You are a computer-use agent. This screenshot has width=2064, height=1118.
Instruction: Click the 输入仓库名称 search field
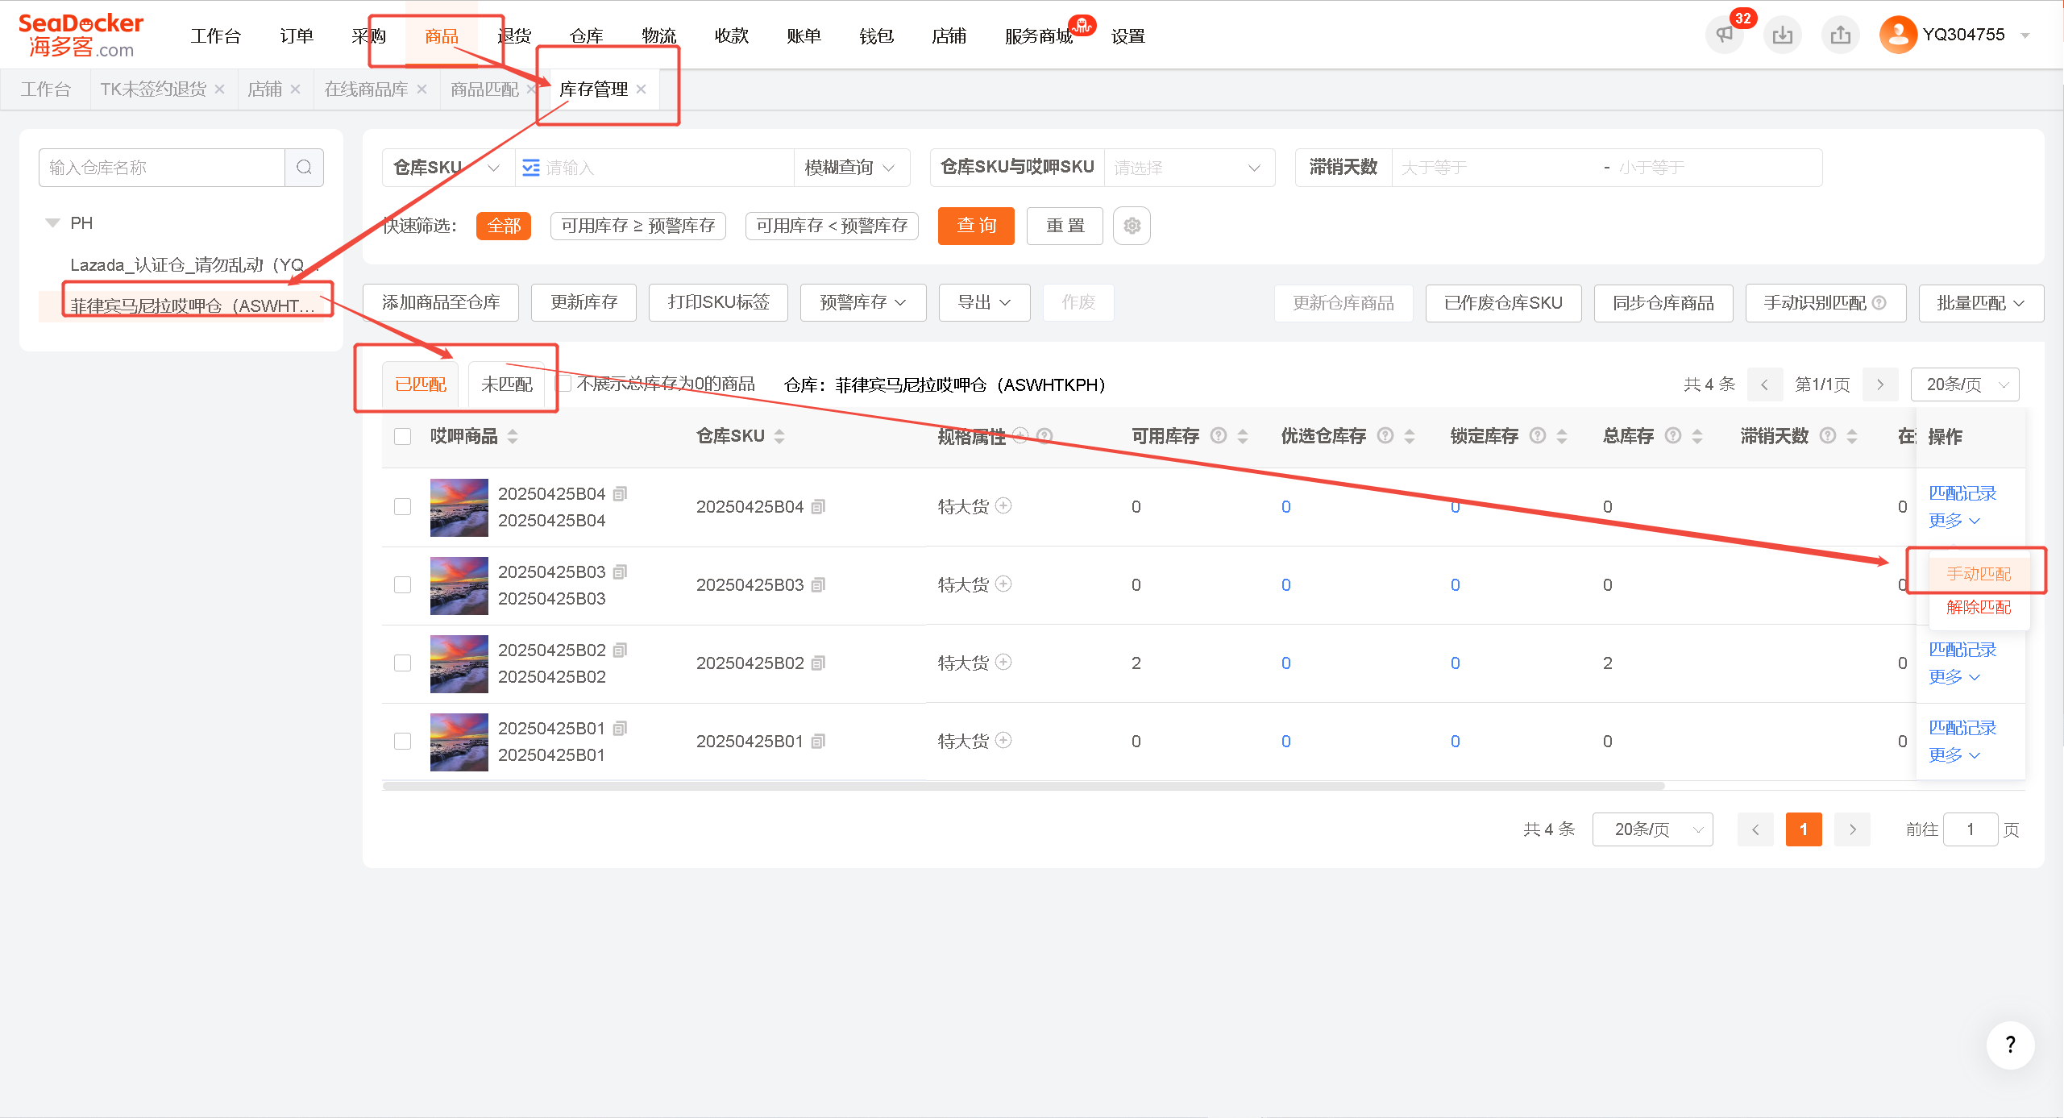162,168
